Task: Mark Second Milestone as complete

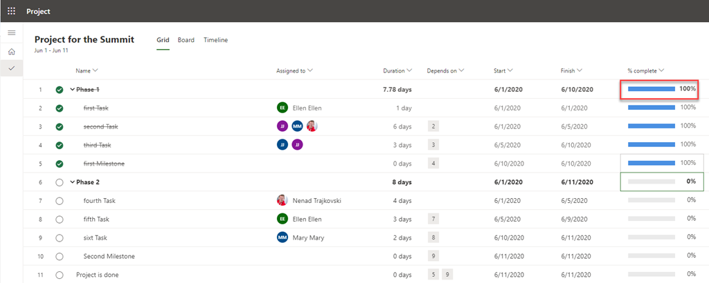Action: click(60, 256)
